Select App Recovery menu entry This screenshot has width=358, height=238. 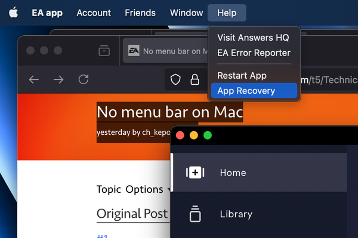click(x=254, y=91)
